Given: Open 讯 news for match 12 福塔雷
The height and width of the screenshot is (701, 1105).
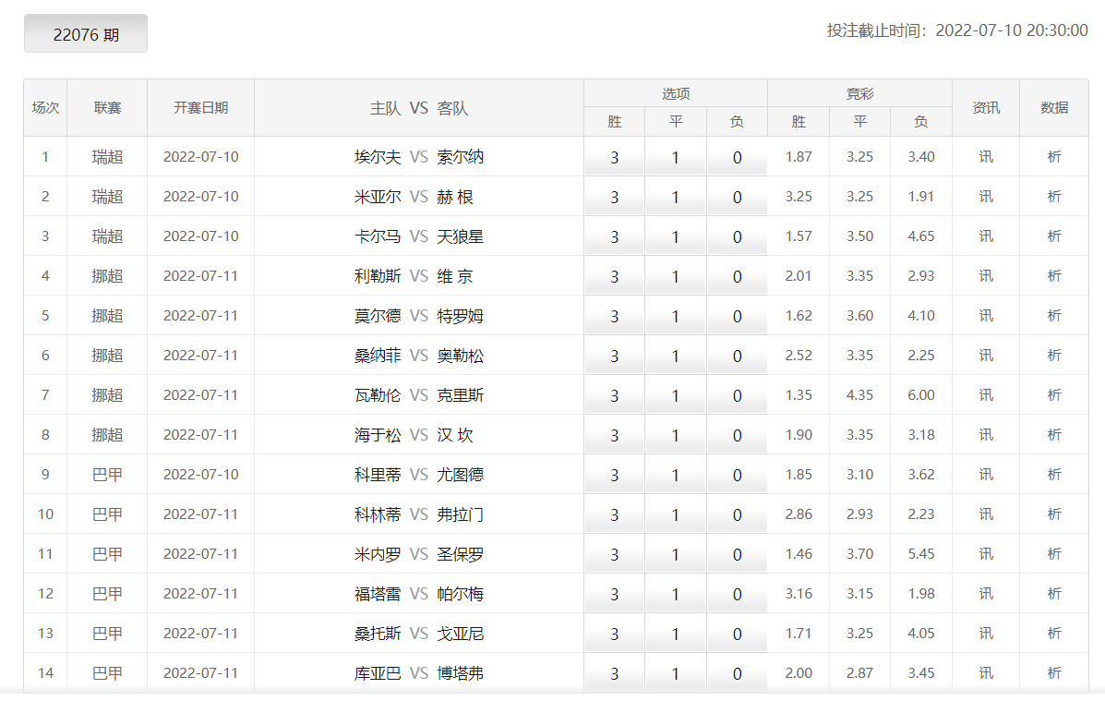Looking at the screenshot, I should coord(986,594).
